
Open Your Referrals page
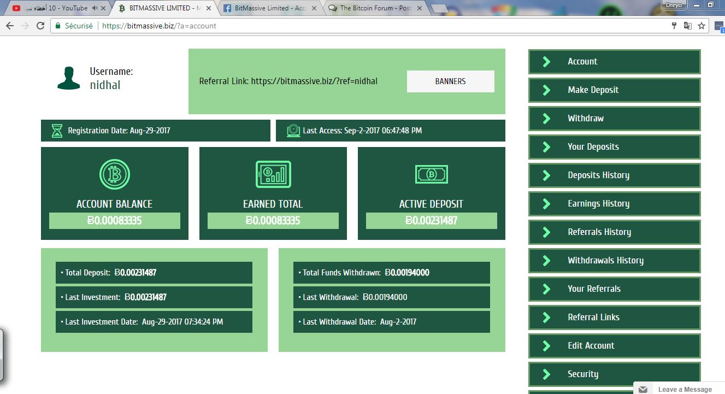click(x=614, y=289)
